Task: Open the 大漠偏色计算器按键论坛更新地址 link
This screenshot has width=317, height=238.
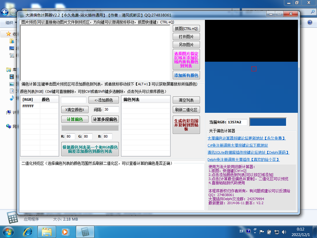Action: (x=246, y=138)
